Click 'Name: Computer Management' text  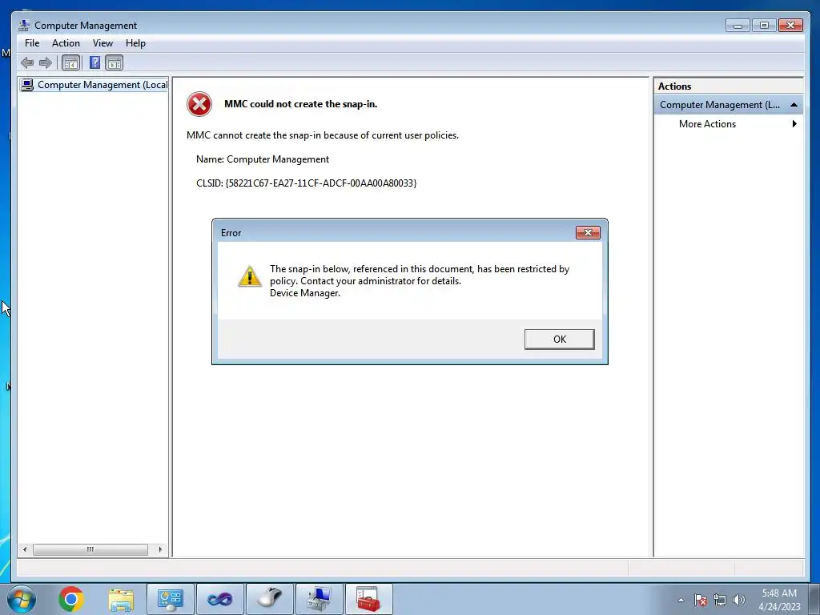263,159
